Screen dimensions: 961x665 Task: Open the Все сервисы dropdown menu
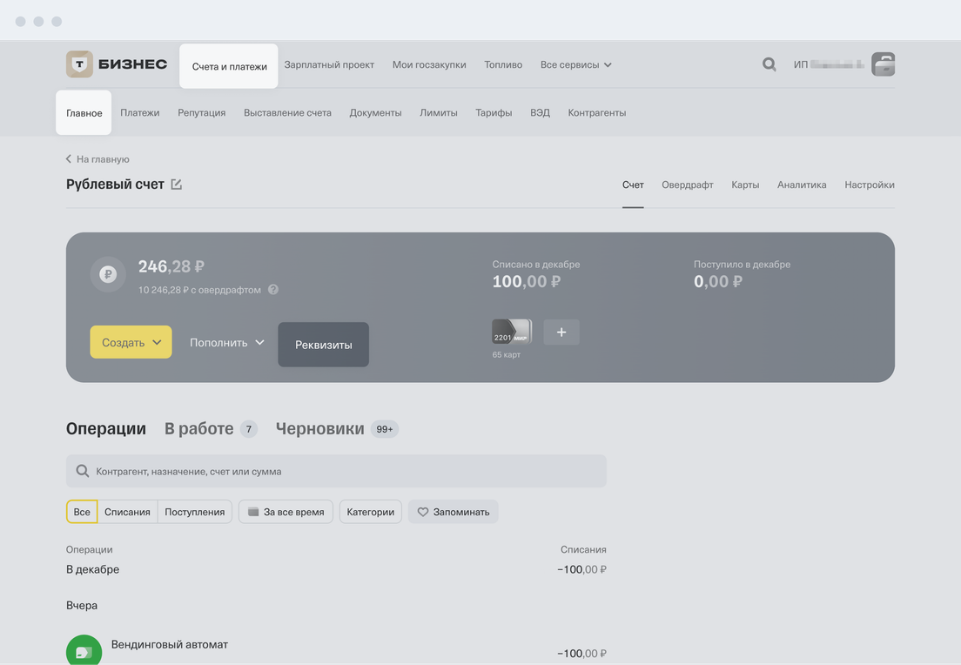[575, 65]
